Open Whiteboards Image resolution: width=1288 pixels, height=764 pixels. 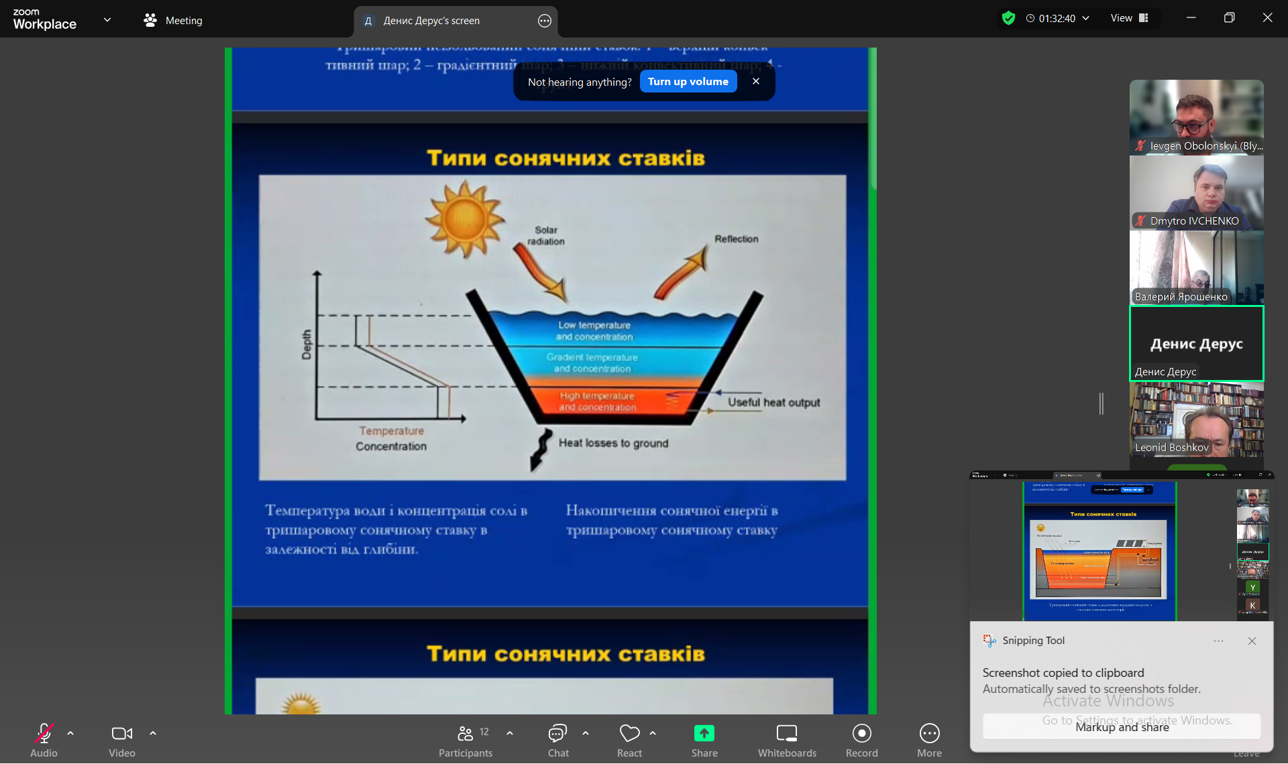point(787,741)
